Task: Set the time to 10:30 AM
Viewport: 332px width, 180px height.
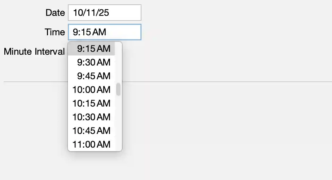Action: 91,117
